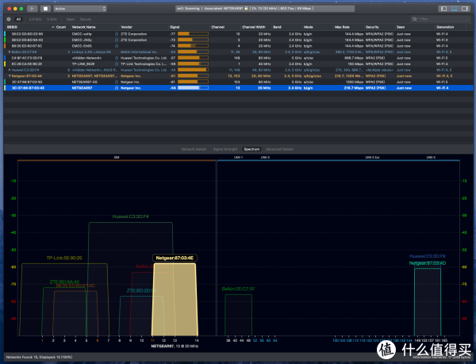This screenshot has height=364, width=476.
Task: Click the stop scanning button
Action: (x=44, y=8)
